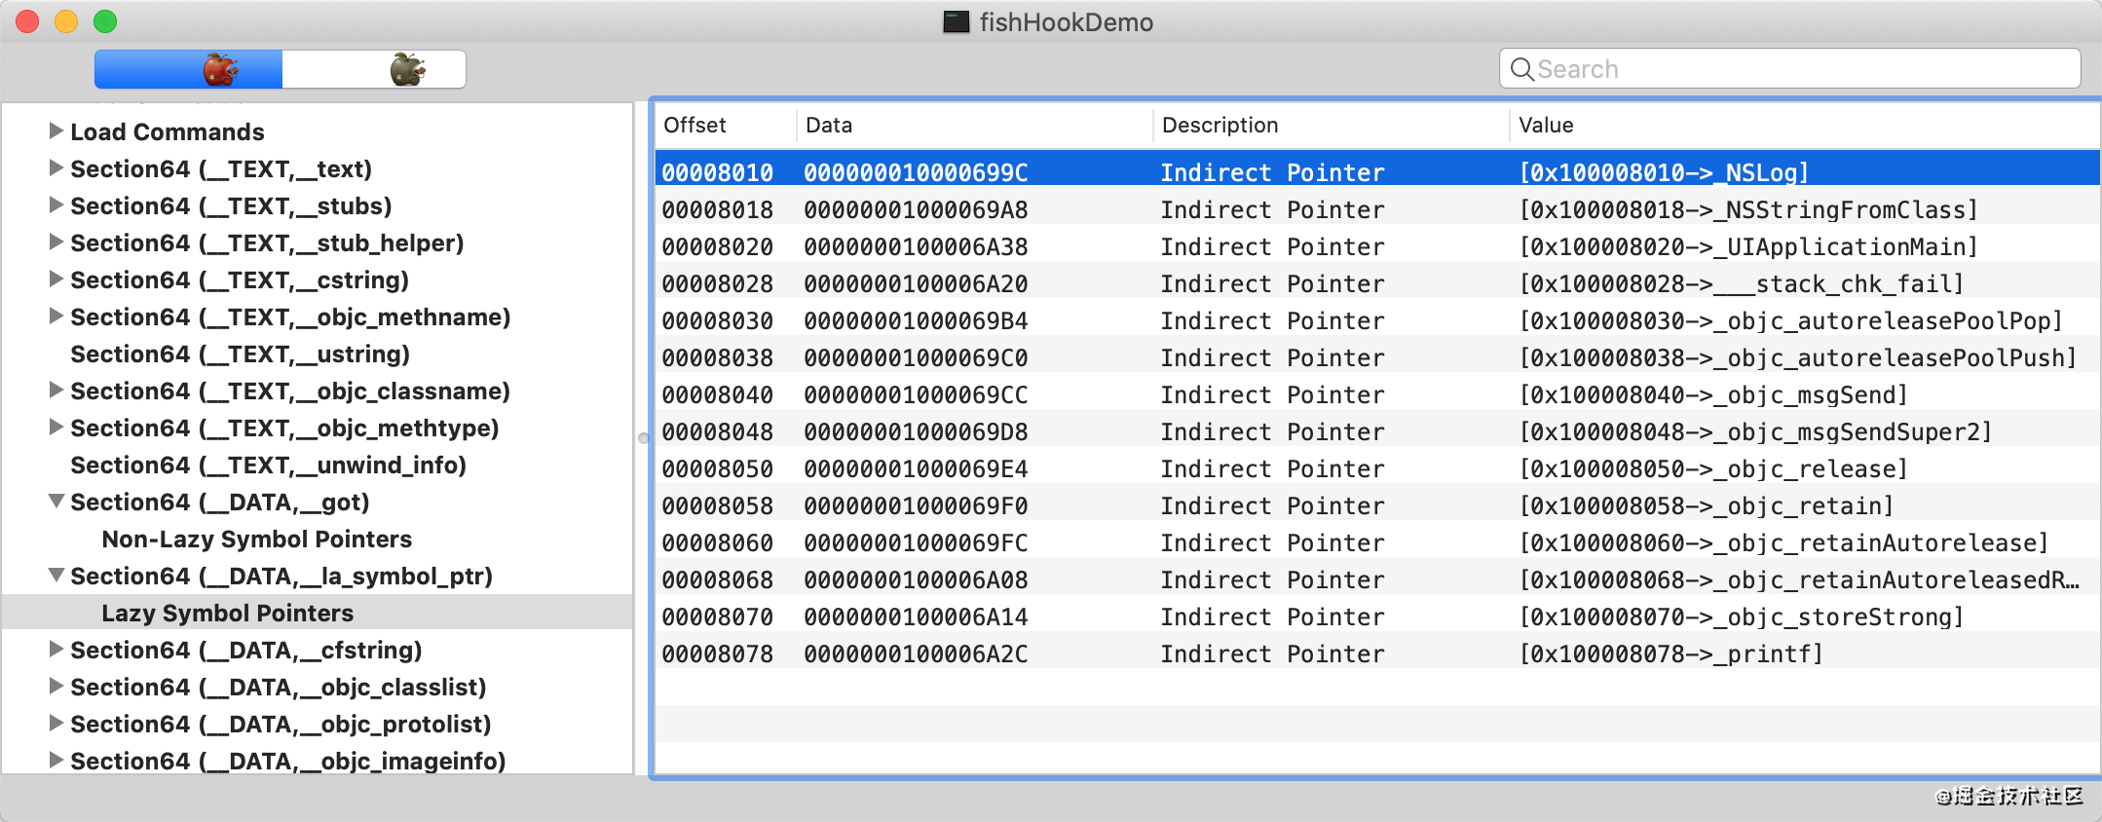The image size is (2102, 822).
Task: Select Section64 (__TEXT,__ustring) tree item
Action: pyautogui.click(x=240, y=355)
